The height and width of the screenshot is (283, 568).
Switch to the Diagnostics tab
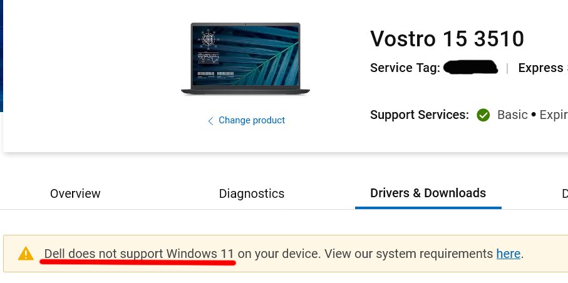[x=251, y=193]
